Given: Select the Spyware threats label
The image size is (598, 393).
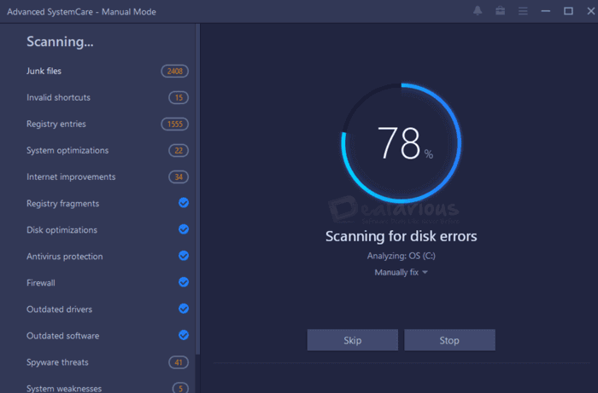Looking at the screenshot, I should pos(57,362).
